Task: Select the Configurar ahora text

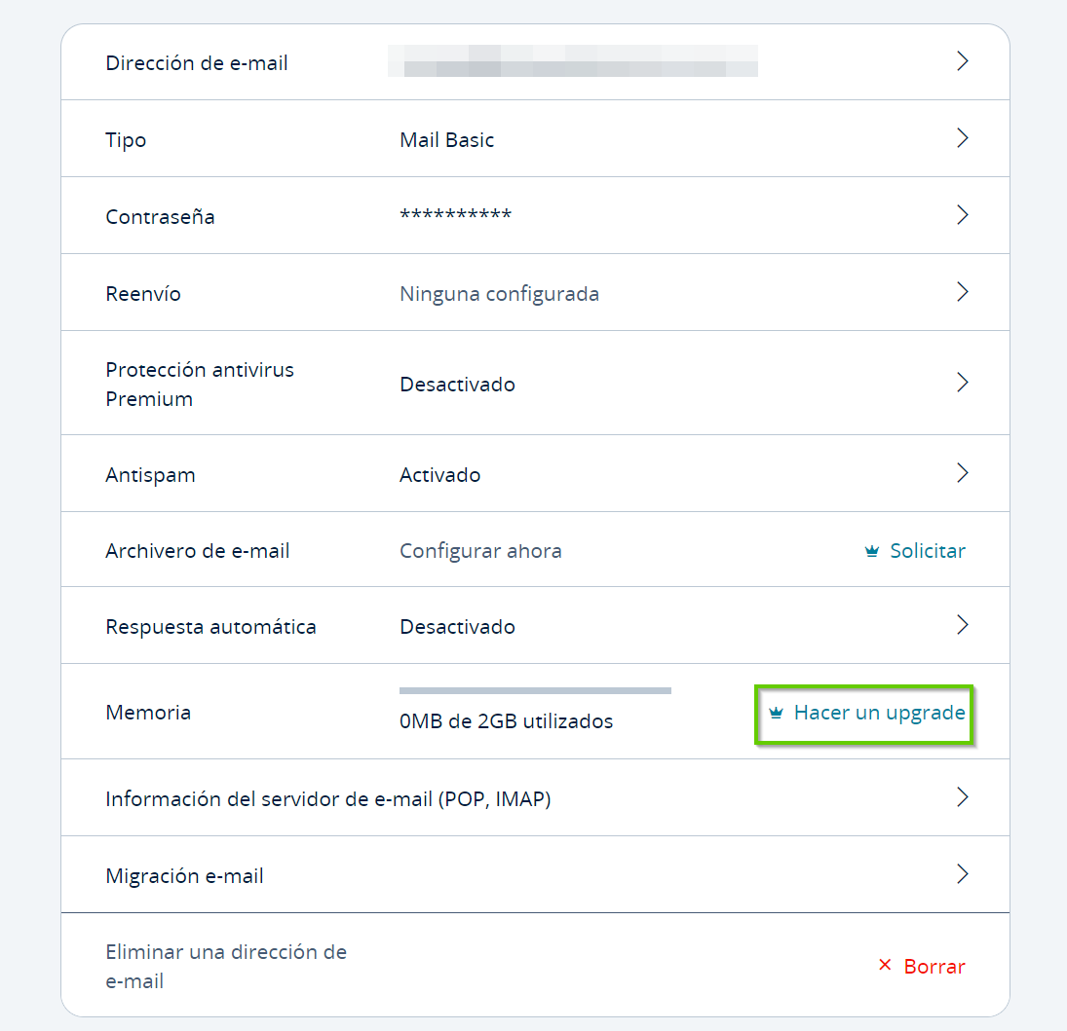Action: (480, 551)
